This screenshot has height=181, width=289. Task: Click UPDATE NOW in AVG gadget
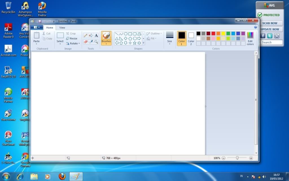(x=270, y=29)
